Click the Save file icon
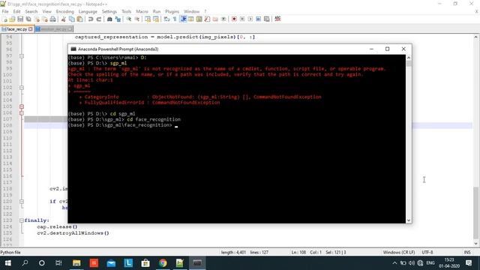Viewport: 480px width, 270px height. point(20,19)
